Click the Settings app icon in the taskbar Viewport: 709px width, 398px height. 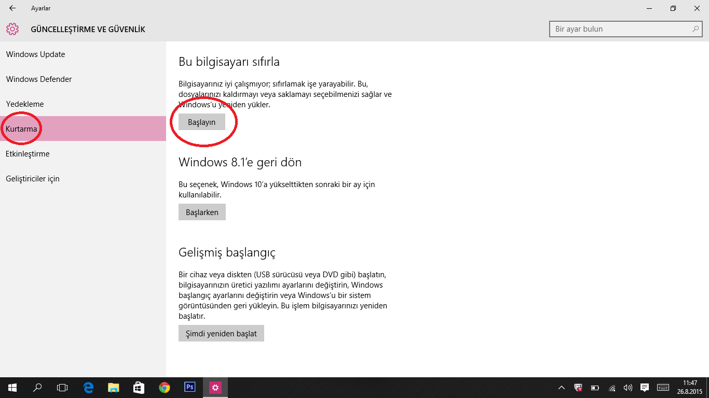point(215,388)
